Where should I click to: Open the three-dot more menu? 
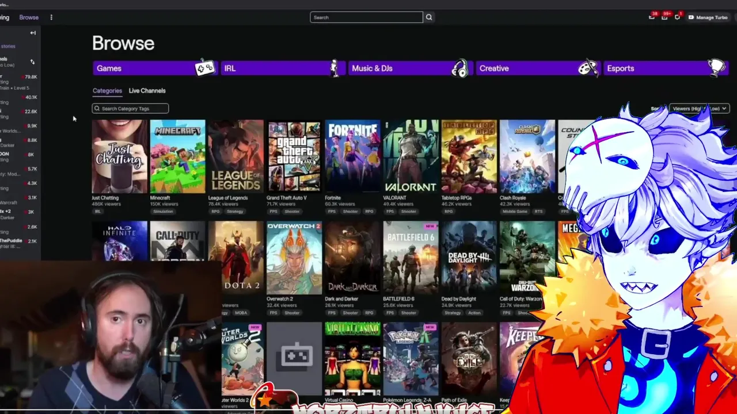pyautogui.click(x=51, y=17)
